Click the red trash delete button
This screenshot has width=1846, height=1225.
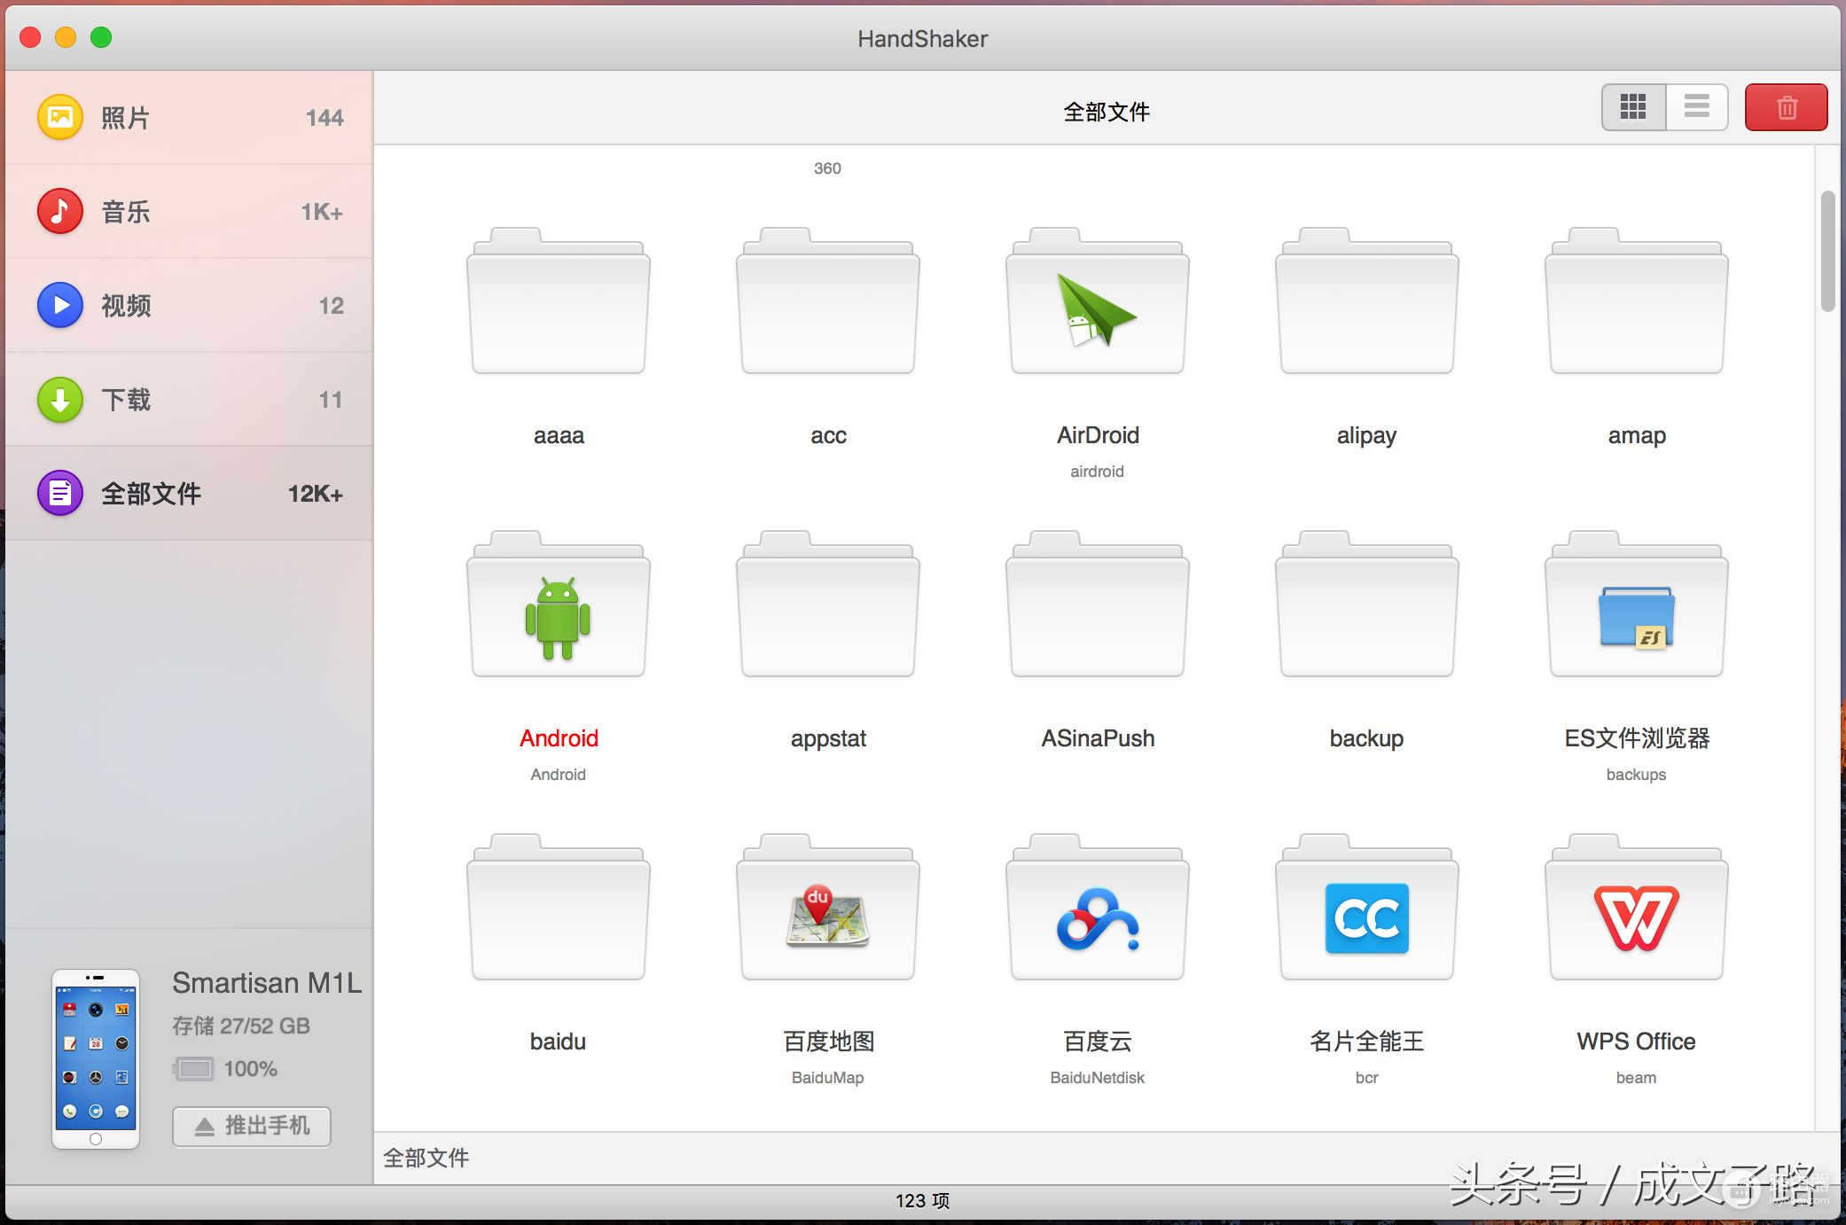(1786, 107)
